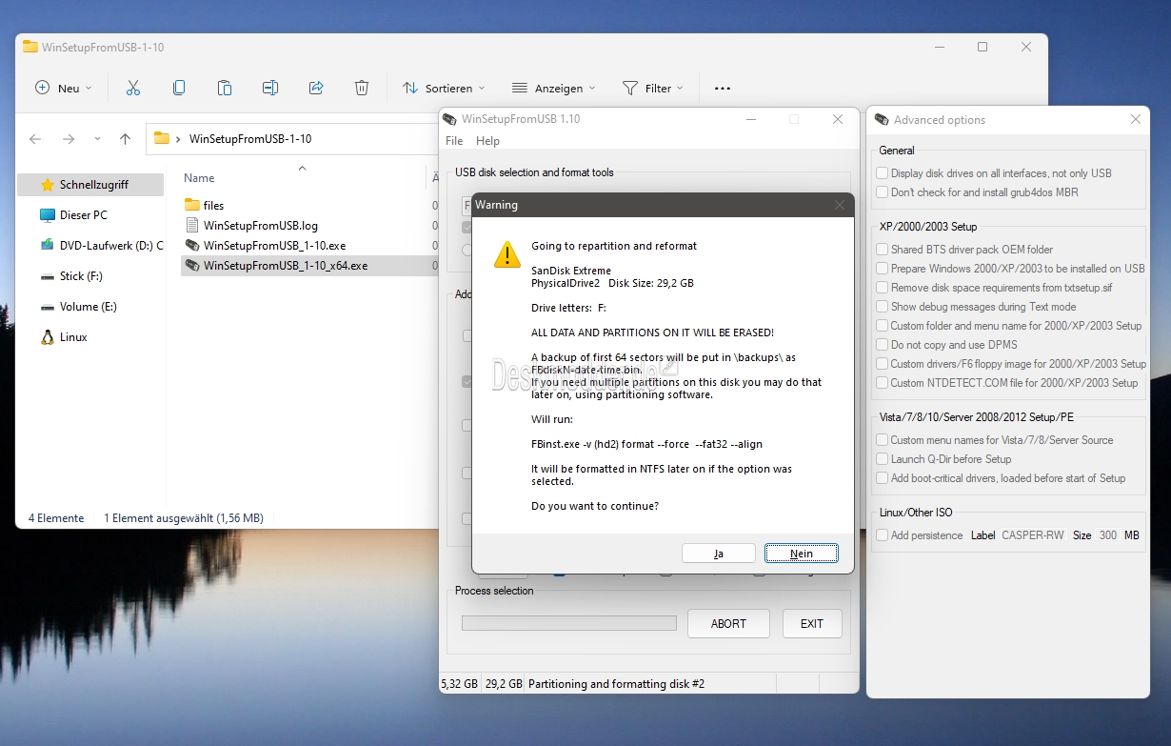Click the Paste clipboard icon in Explorer toolbar
The height and width of the screenshot is (746, 1171).
coord(225,88)
